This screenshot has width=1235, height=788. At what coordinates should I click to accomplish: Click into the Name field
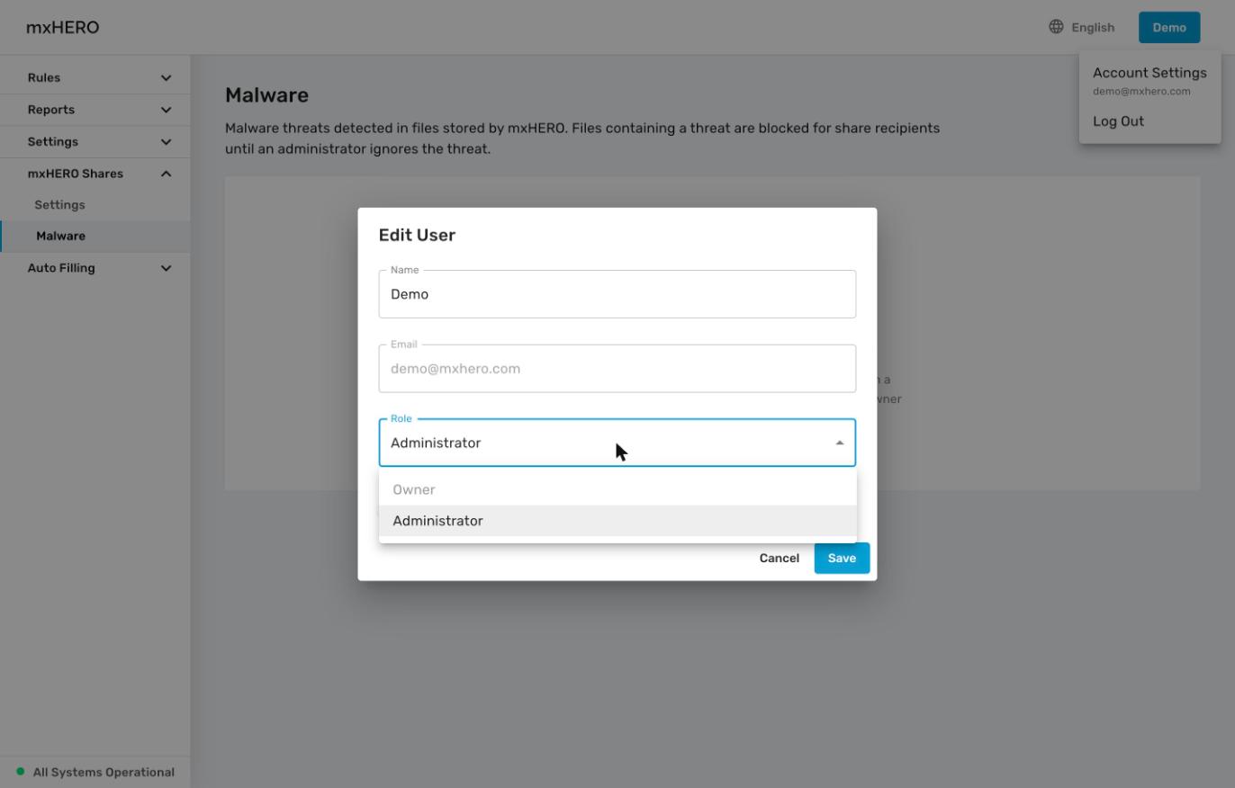[x=617, y=294]
